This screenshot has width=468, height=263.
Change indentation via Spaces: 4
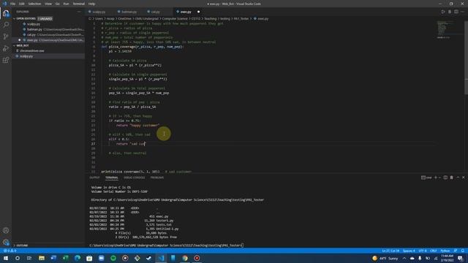[409, 251]
